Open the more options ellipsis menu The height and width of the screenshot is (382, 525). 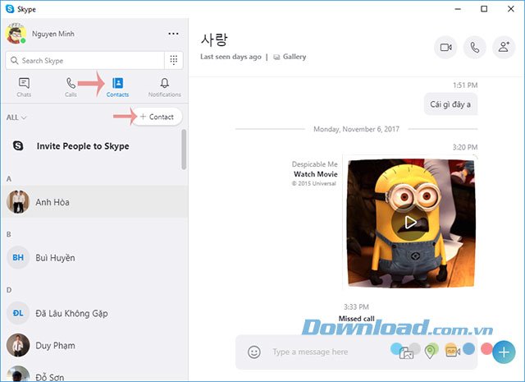click(173, 34)
